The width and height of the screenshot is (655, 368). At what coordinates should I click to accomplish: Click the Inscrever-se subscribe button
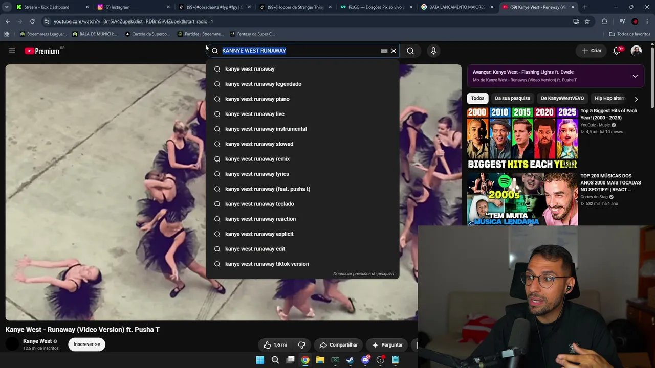point(86,344)
